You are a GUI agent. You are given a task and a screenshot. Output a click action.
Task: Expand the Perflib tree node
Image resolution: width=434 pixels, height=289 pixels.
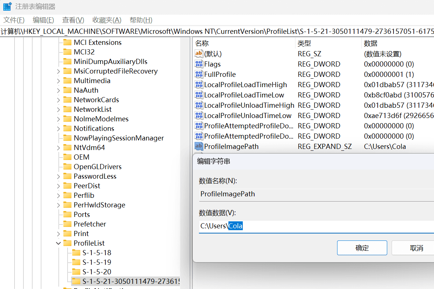point(59,196)
